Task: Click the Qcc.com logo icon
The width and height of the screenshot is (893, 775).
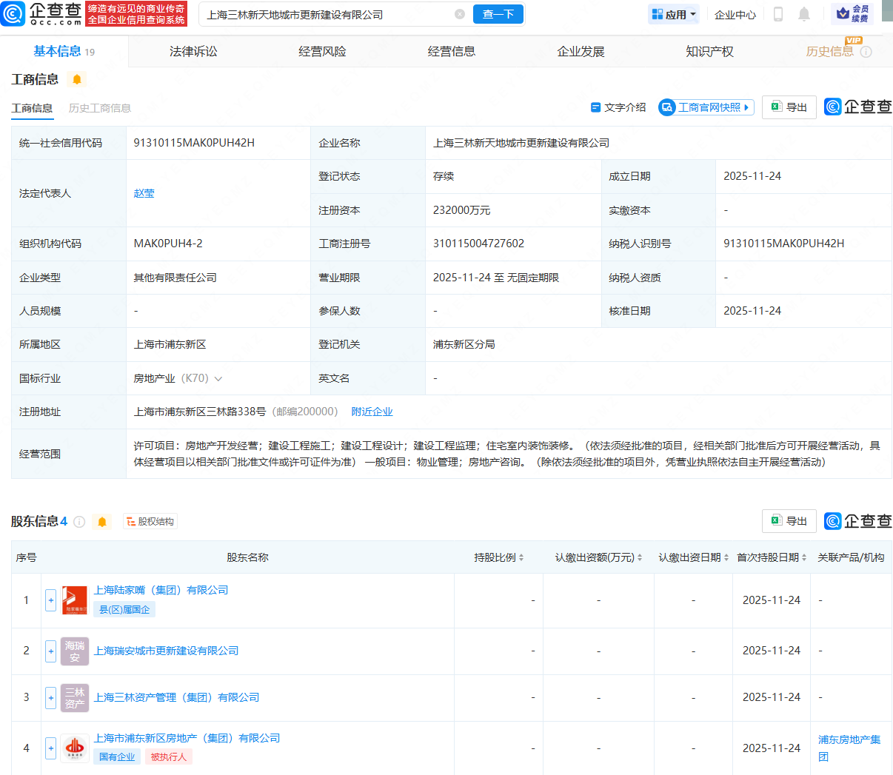Action: 13,13
